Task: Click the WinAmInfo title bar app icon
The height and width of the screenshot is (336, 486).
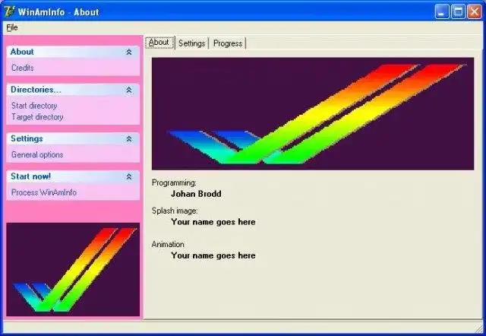Action: pos(9,11)
